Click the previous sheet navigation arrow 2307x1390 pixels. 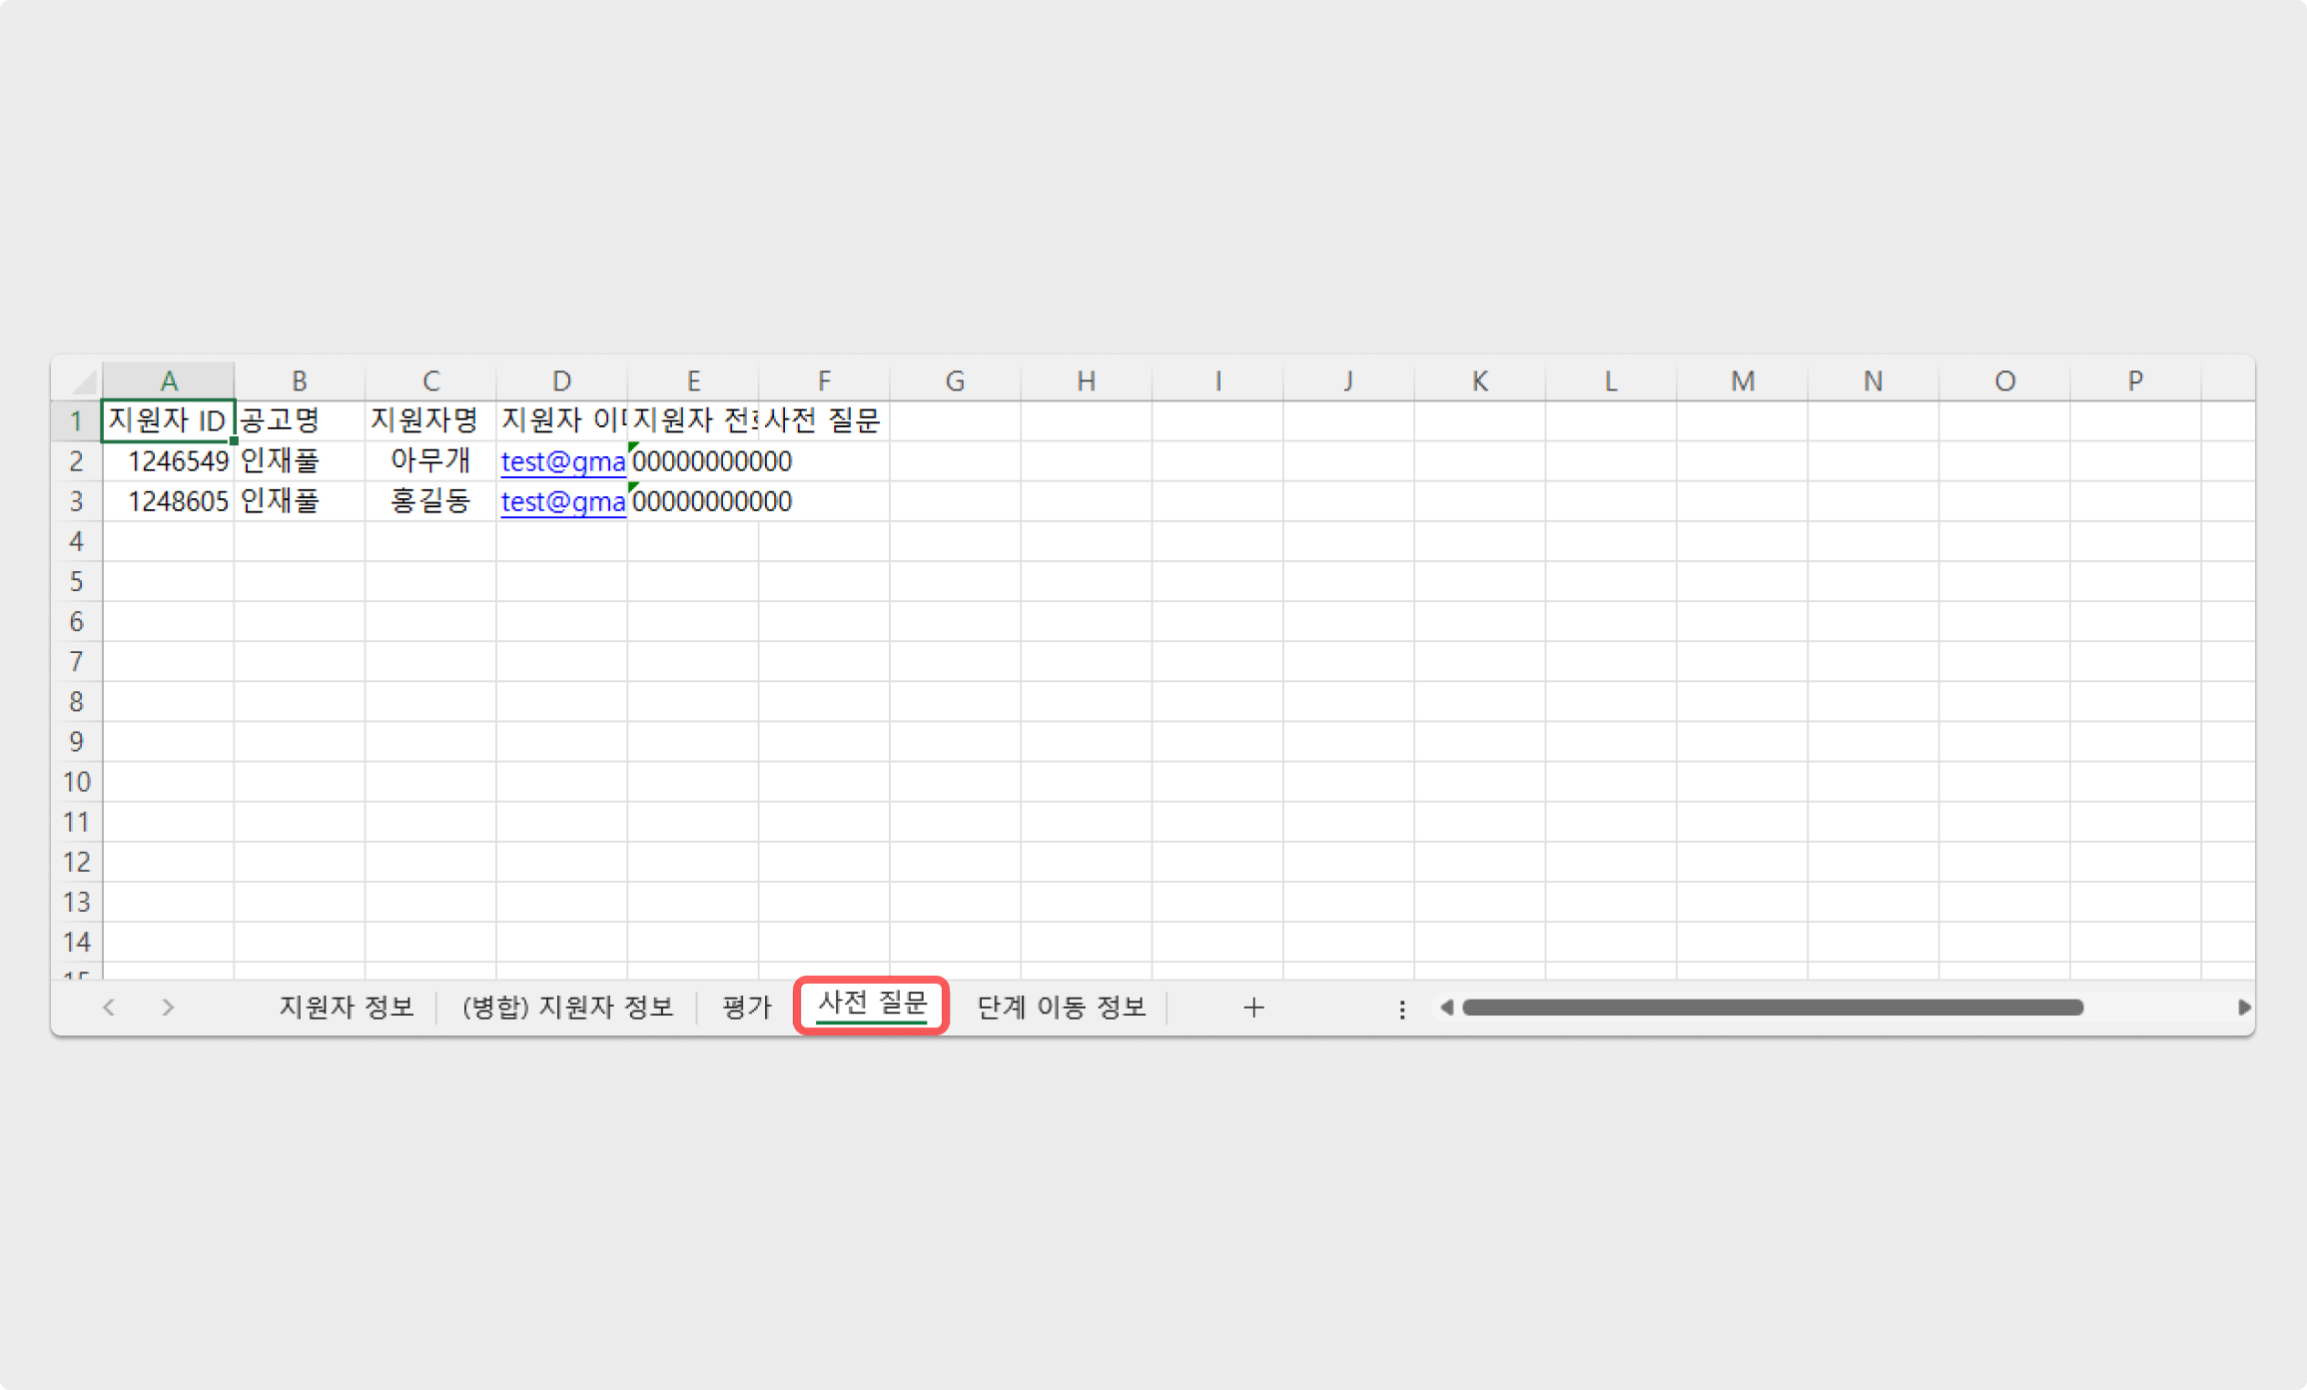pyautogui.click(x=109, y=1008)
